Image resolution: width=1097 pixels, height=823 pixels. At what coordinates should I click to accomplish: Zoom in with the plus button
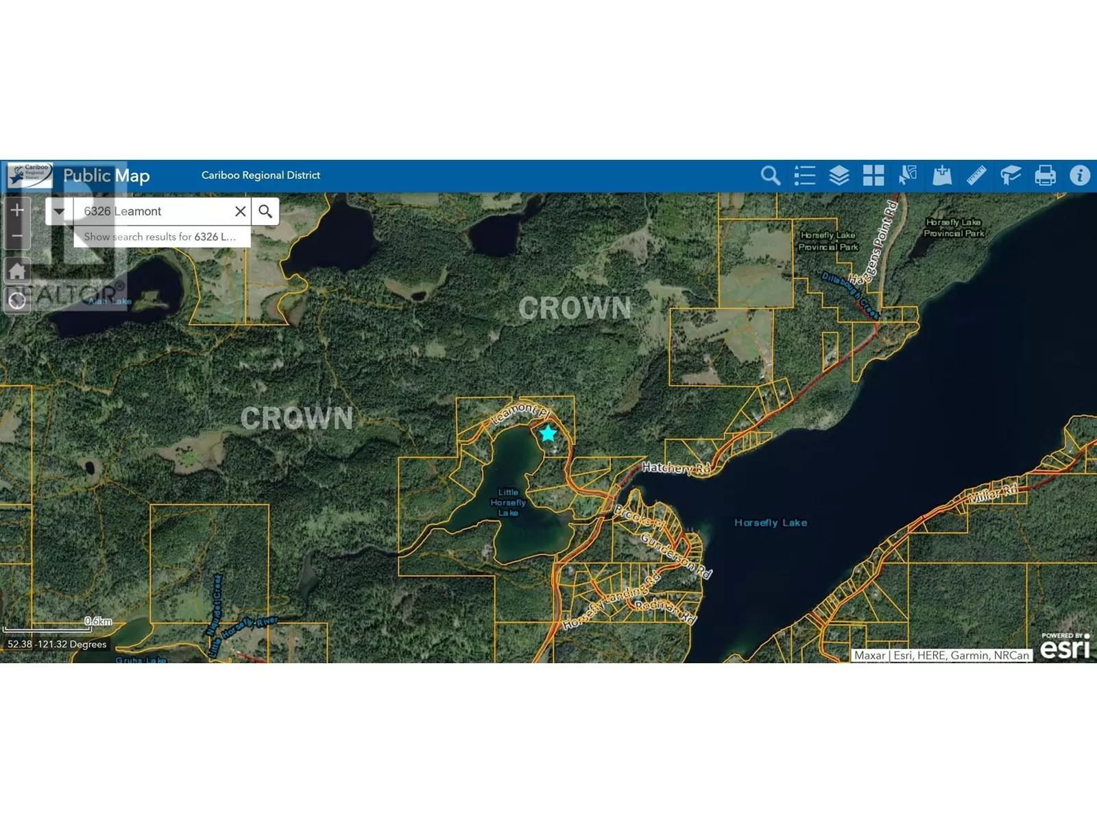pyautogui.click(x=17, y=210)
